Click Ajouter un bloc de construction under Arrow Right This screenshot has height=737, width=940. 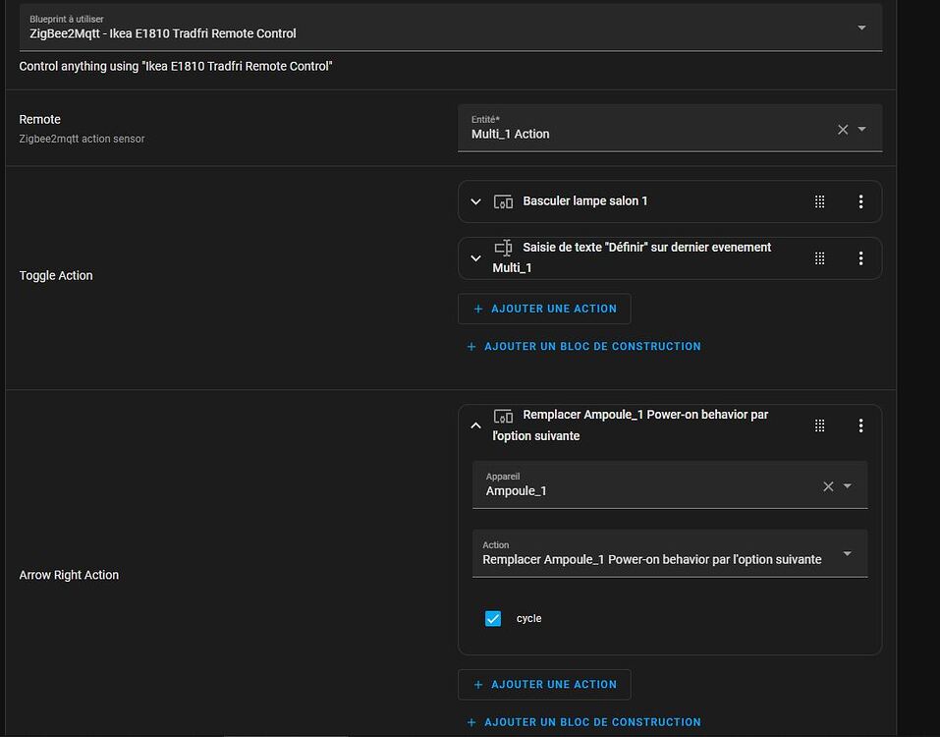(583, 722)
